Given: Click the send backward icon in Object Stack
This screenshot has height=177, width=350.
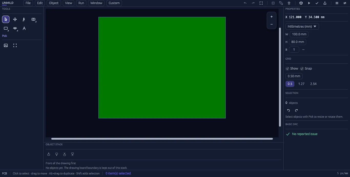Looking at the screenshot, I should [57, 154].
